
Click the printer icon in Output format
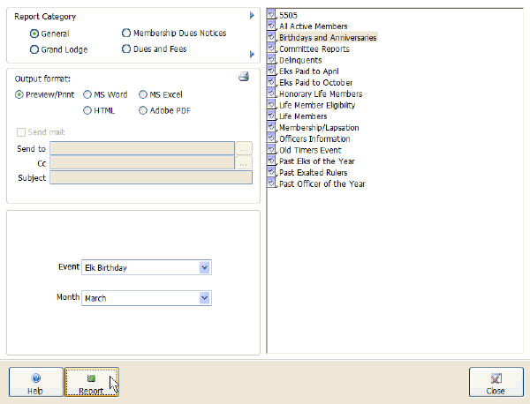244,78
